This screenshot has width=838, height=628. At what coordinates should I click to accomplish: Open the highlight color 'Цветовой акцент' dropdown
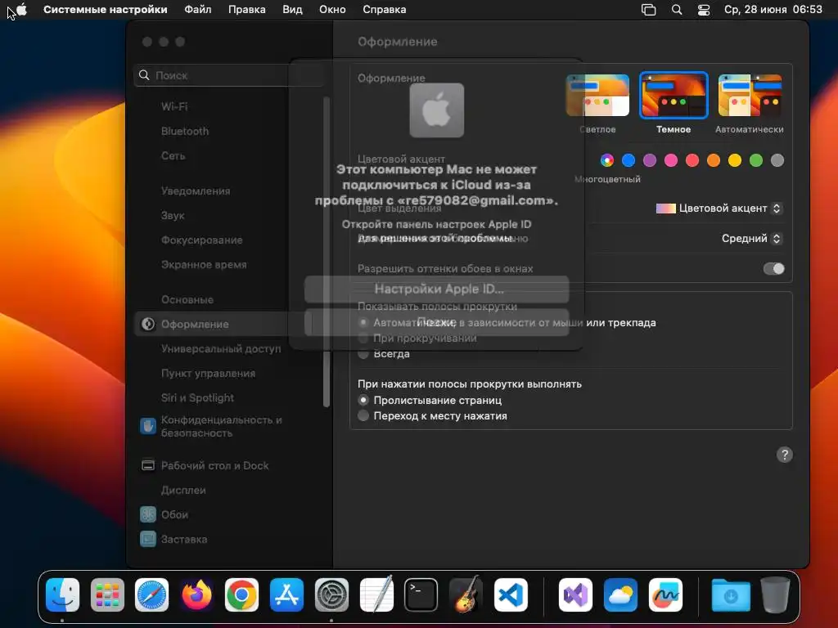(719, 209)
